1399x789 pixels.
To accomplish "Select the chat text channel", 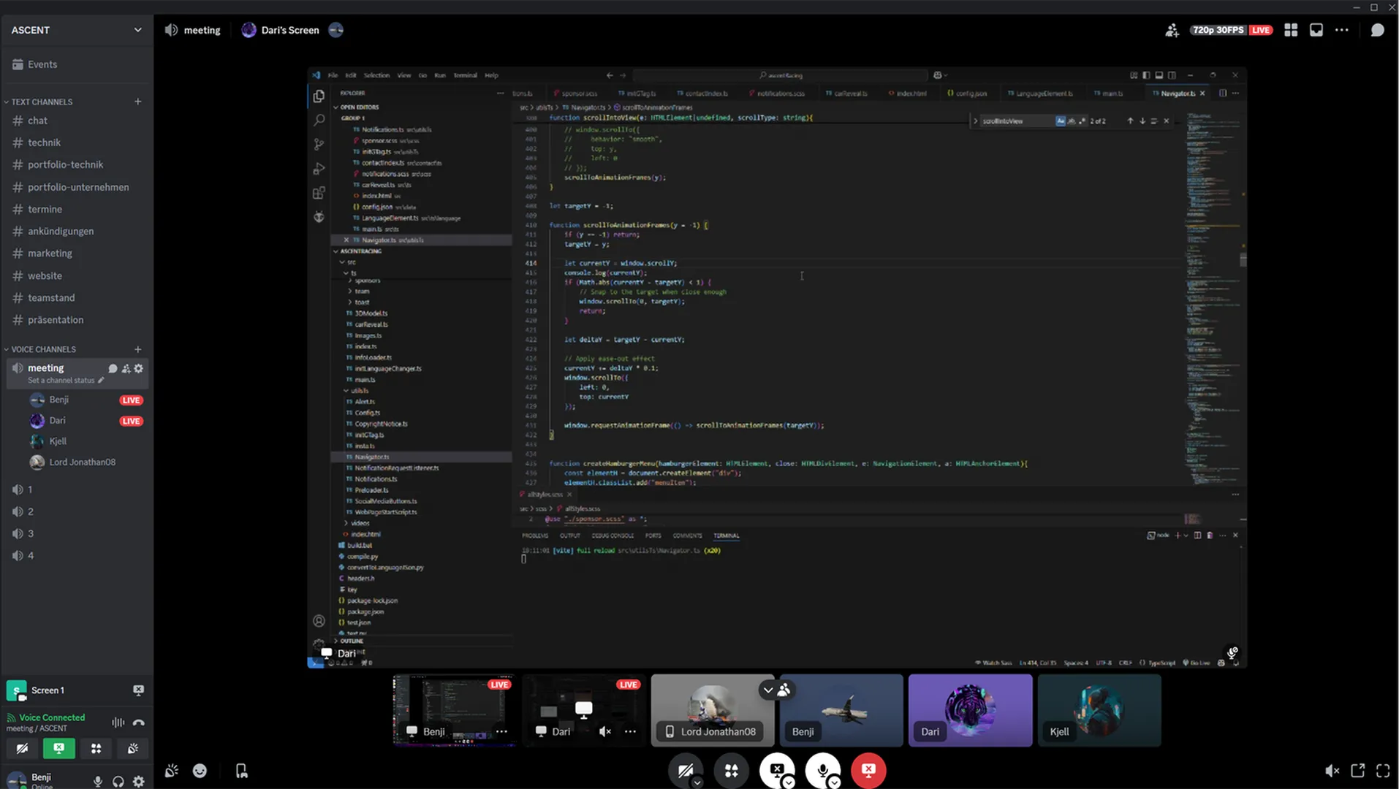I will point(38,121).
